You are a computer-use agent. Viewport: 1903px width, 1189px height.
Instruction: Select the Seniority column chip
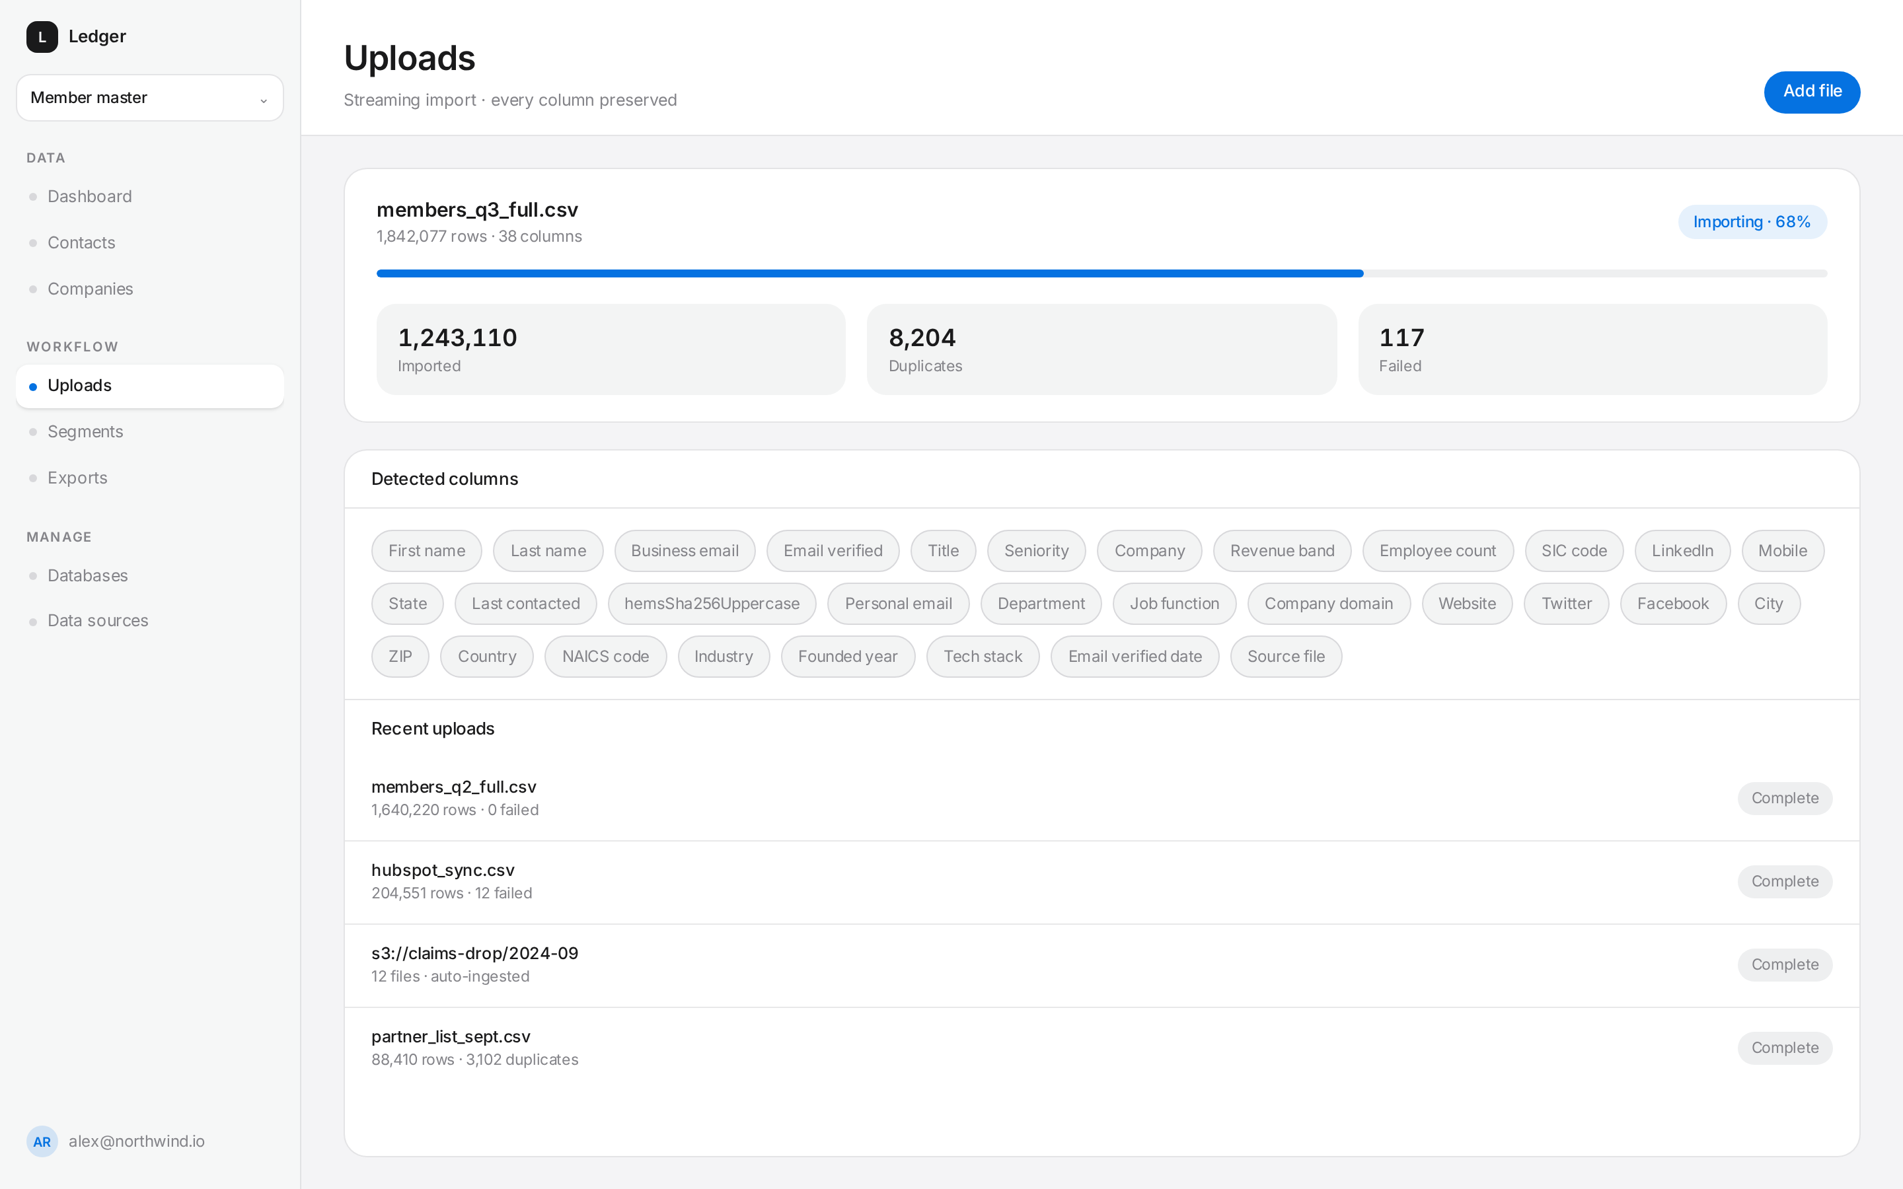(1037, 550)
